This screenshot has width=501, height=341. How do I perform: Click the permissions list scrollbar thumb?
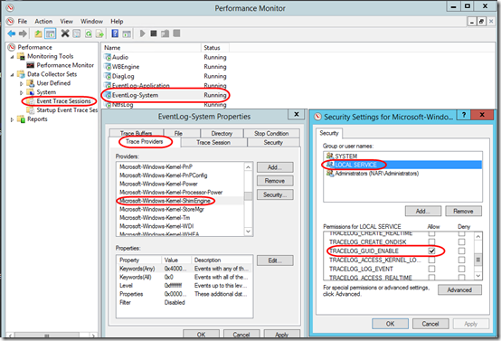[x=478, y=260]
